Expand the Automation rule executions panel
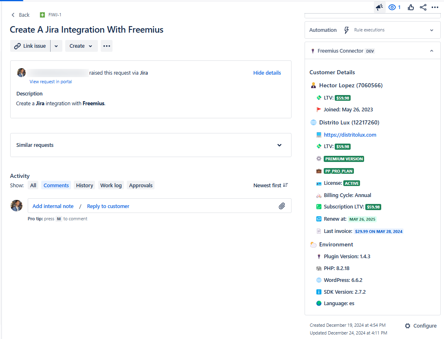Viewport: 444px width, 339px height. pos(432,30)
